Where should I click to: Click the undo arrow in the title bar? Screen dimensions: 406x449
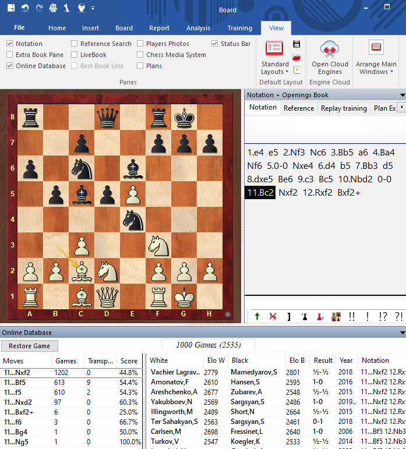pyautogui.click(x=25, y=8)
